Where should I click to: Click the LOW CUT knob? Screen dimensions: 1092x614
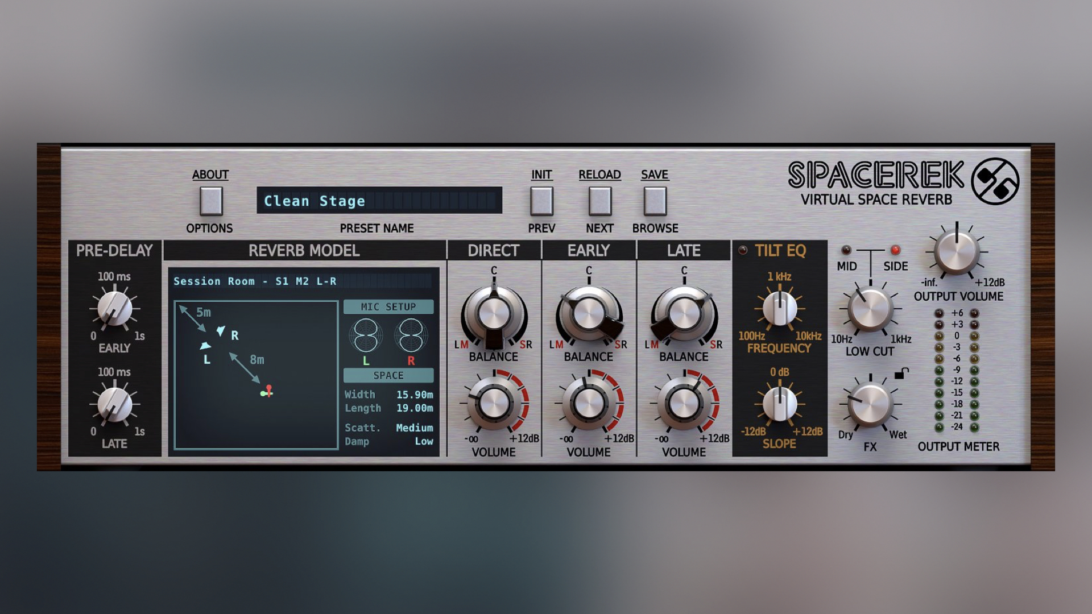pos(870,309)
